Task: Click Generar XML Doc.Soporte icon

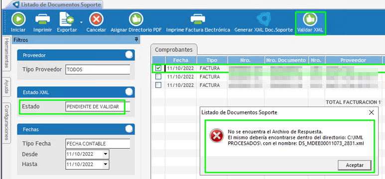Action: tap(263, 19)
